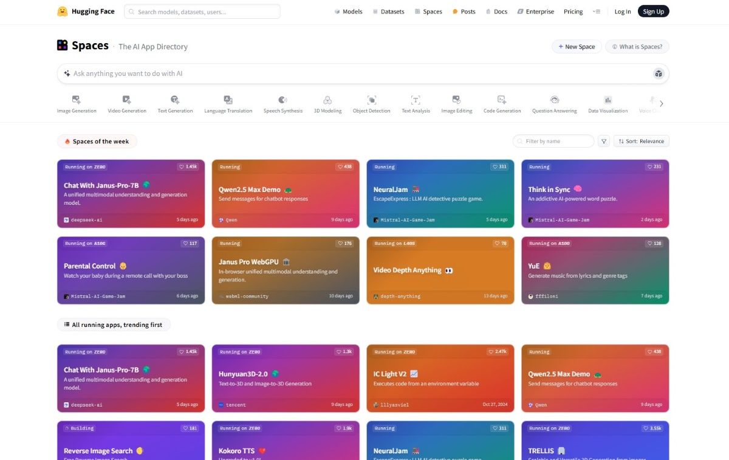Open the Reverse Image Search space card
The height and width of the screenshot is (460, 729).
click(x=131, y=441)
